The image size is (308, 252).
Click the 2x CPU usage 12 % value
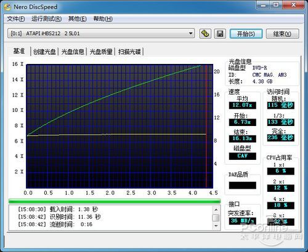click(x=281, y=188)
